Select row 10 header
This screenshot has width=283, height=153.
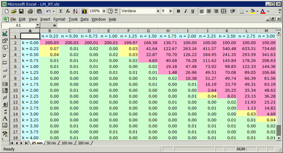pyautogui.click(x=15, y=90)
